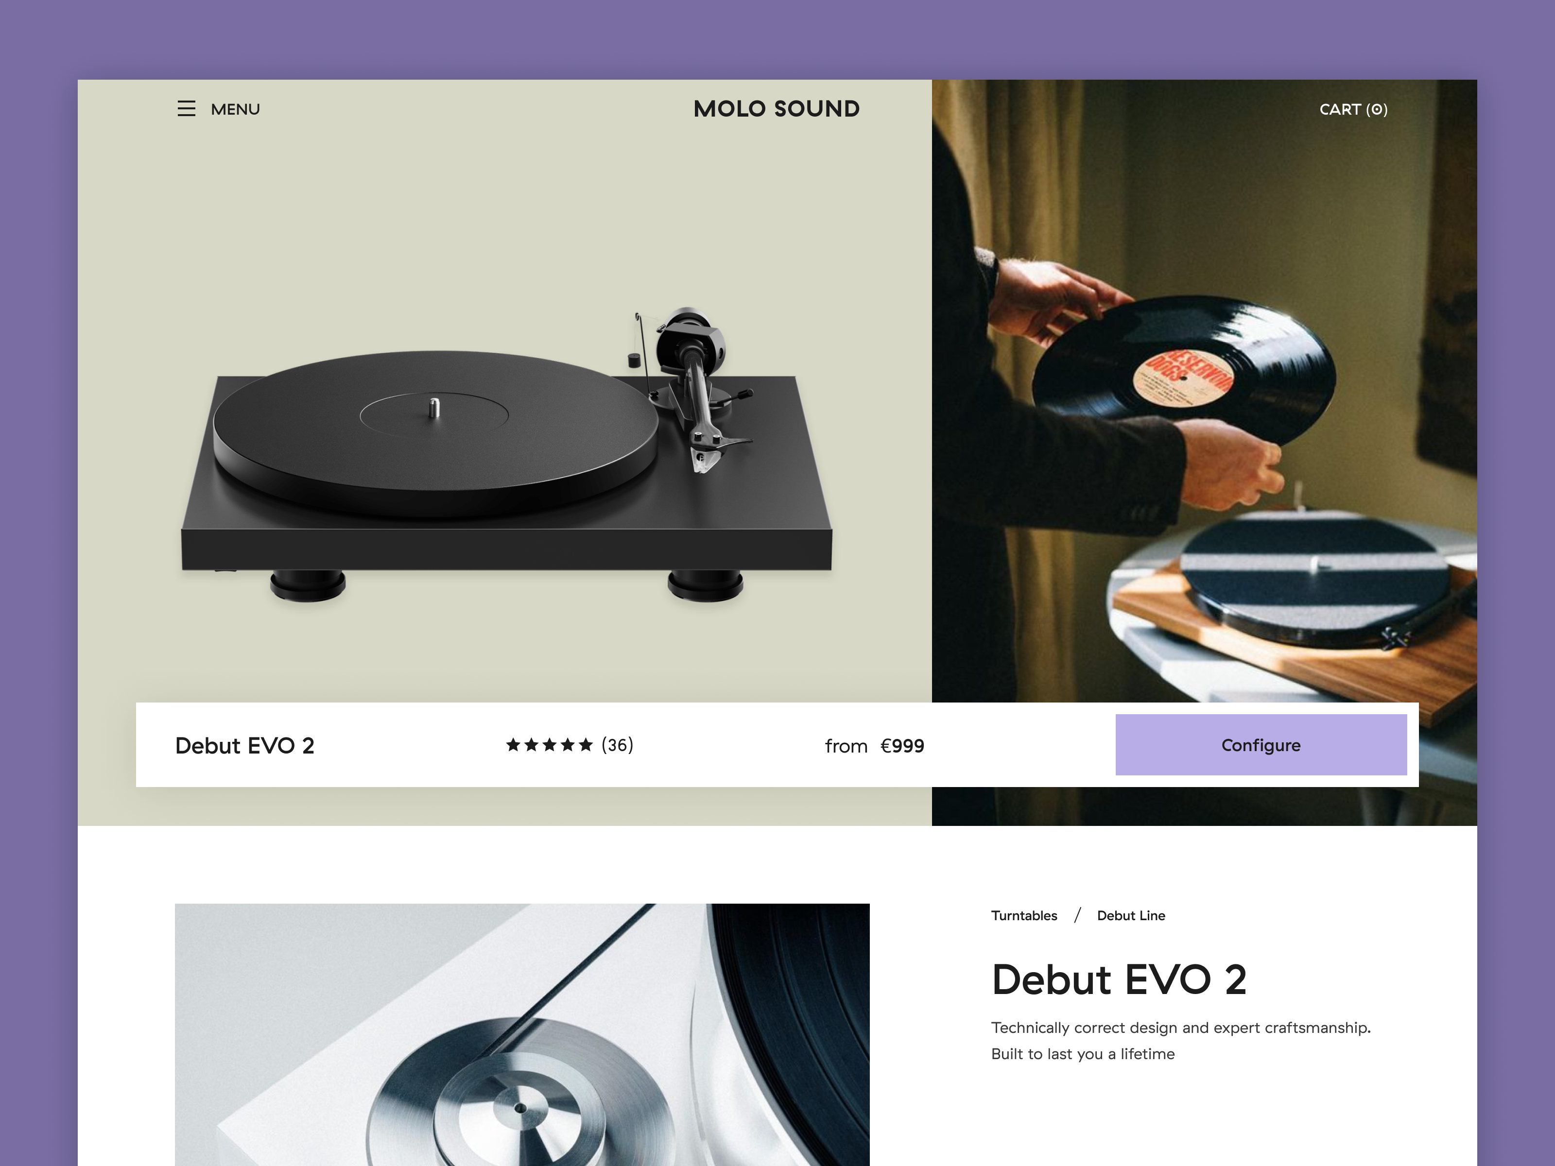Select the third rating star
This screenshot has height=1166, width=1555.
tap(550, 745)
